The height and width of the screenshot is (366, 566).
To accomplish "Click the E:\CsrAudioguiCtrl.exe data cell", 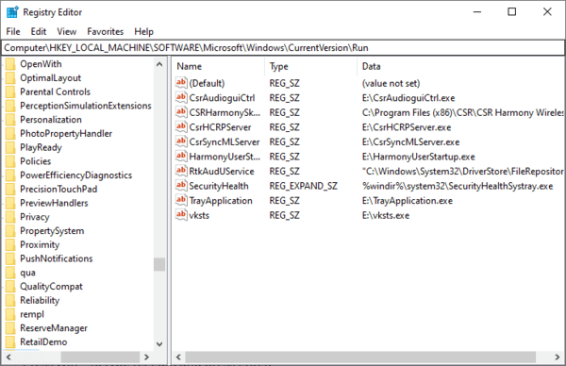I will click(x=408, y=98).
